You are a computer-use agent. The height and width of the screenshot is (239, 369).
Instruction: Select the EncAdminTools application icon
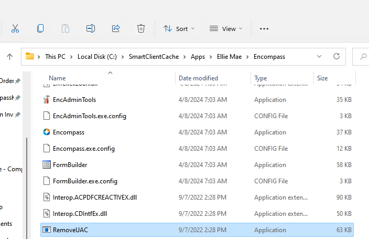(47, 100)
